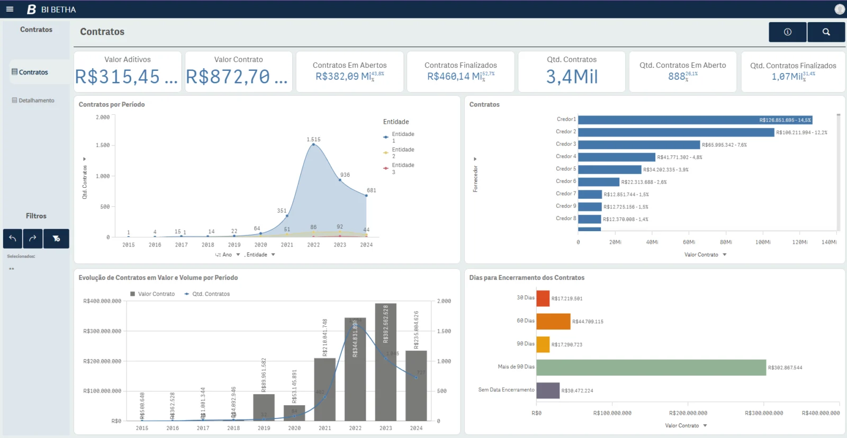Select the Mais de 90 Dias green bar
The image size is (847, 438).
(x=651, y=368)
